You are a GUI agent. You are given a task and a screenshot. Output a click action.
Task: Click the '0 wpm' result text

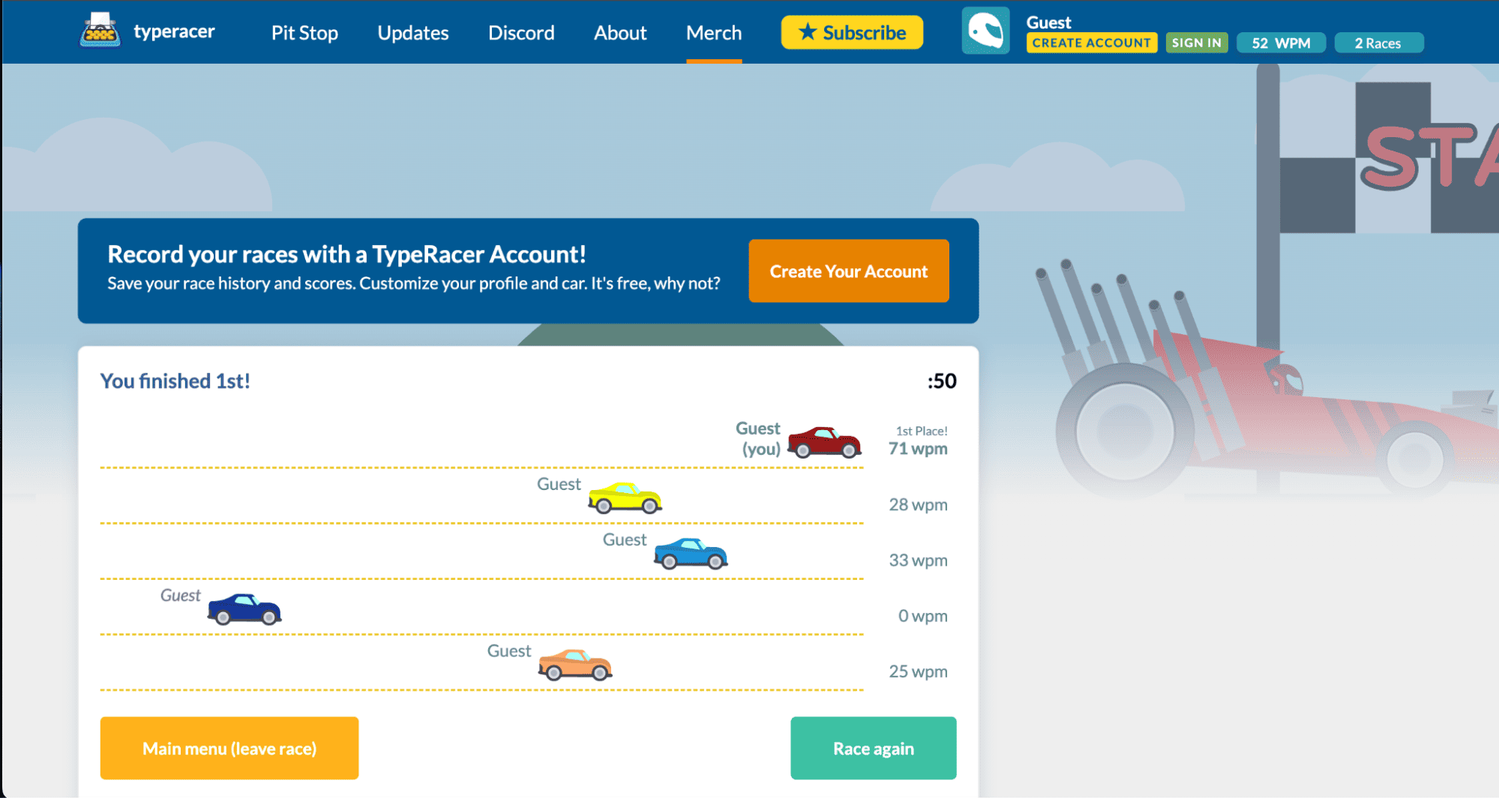pos(922,615)
